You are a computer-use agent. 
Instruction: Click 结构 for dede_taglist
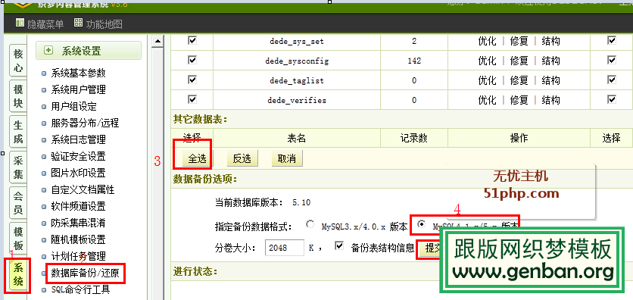tap(550, 80)
